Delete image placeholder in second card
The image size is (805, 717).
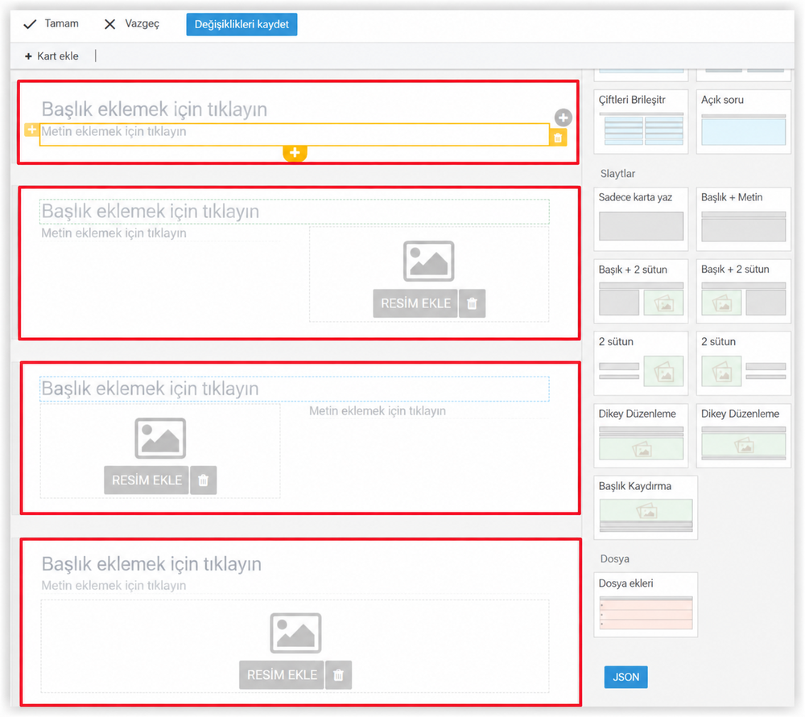coord(473,303)
